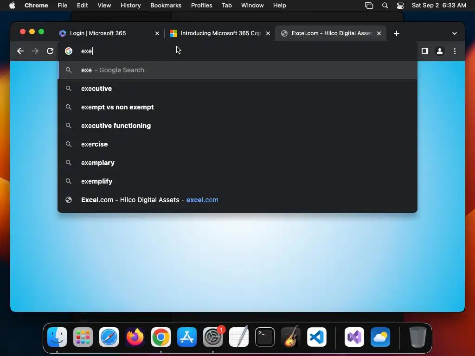475x356 pixels.
Task: Choose the 'executive' suggestion
Action: pos(237,89)
